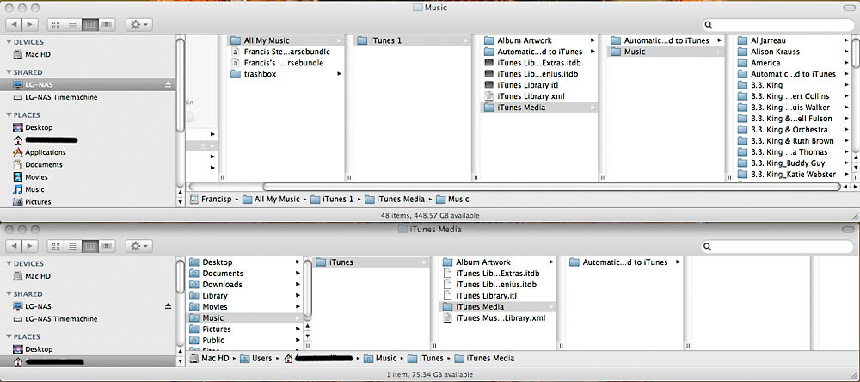This screenshot has height=382, width=860.
Task: Click horizontal scrollbar in Music window
Action: (551, 188)
